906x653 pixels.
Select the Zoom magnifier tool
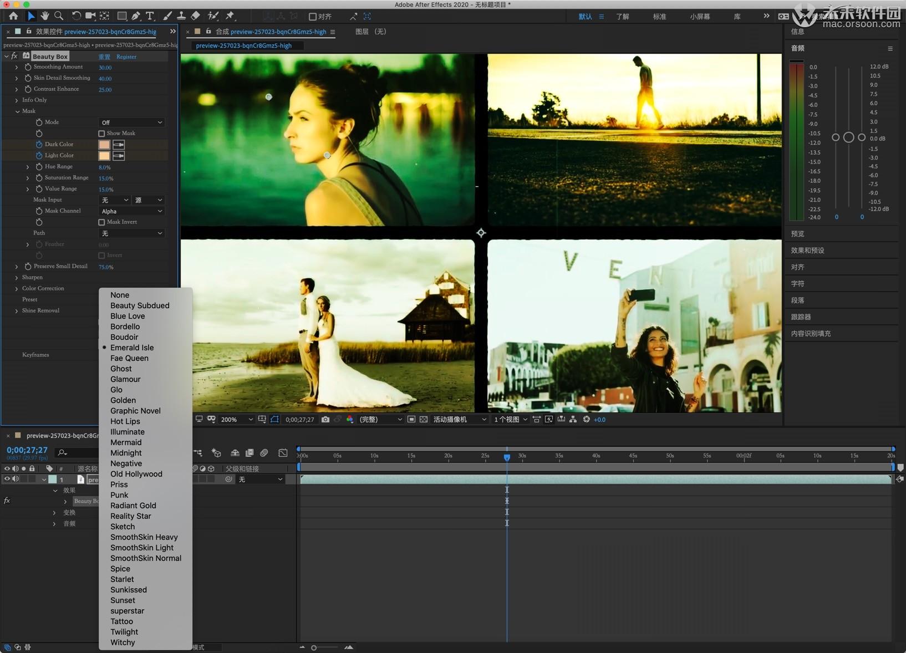pos(59,16)
